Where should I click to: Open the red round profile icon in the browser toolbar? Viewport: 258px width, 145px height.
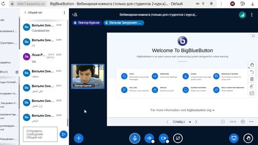(233, 4)
